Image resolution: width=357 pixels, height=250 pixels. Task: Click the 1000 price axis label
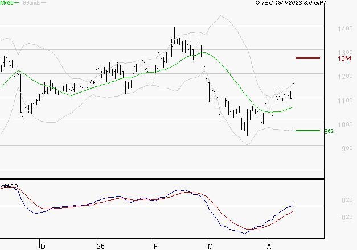(x=345, y=124)
